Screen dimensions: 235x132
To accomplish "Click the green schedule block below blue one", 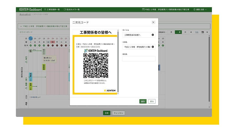I will [x=31, y=86].
